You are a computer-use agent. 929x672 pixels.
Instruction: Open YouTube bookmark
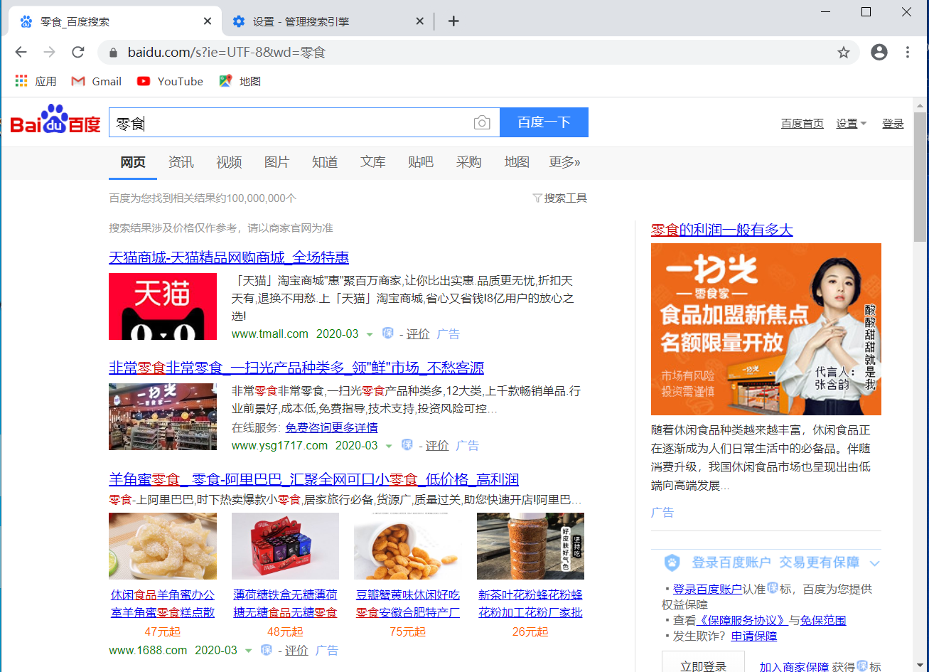[x=171, y=81]
